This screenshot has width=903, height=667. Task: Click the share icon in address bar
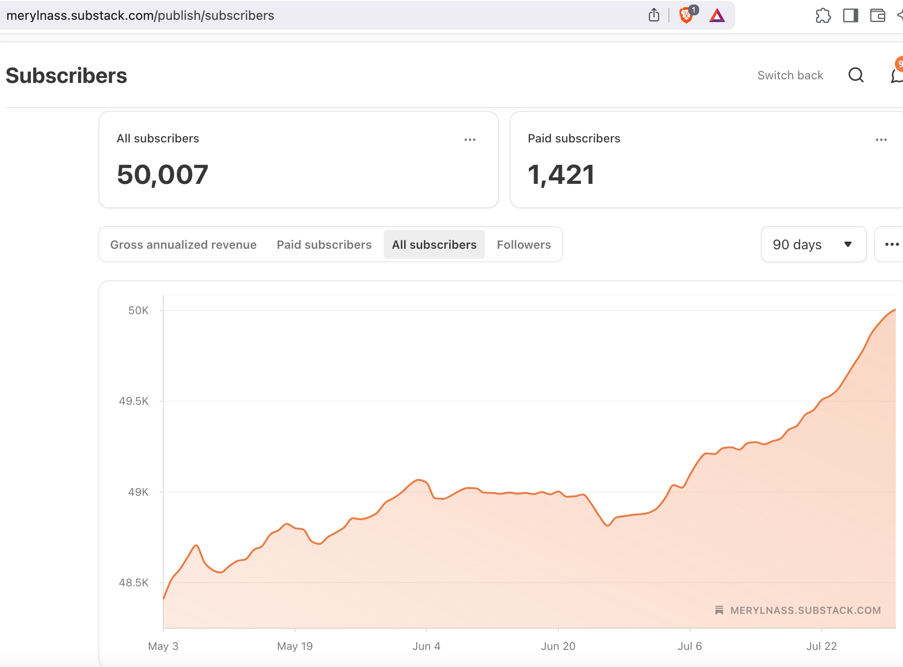654,15
